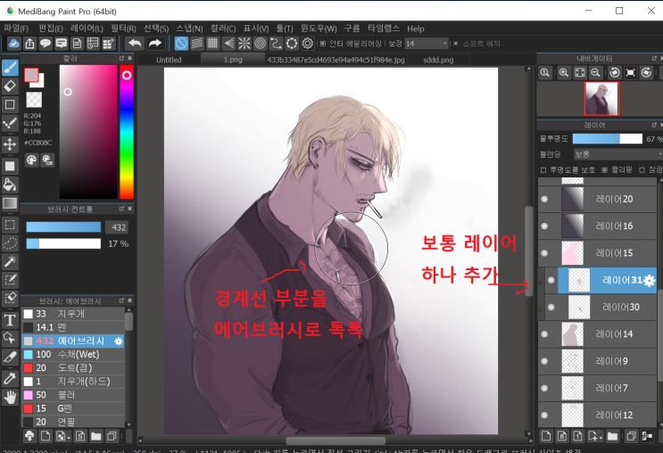663x453 pixels.
Task: Toggle the 클리핑 checkbox
Action: (605, 169)
